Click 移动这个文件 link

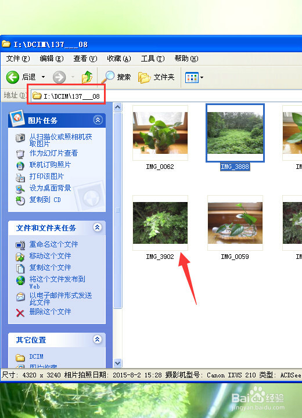click(50, 256)
